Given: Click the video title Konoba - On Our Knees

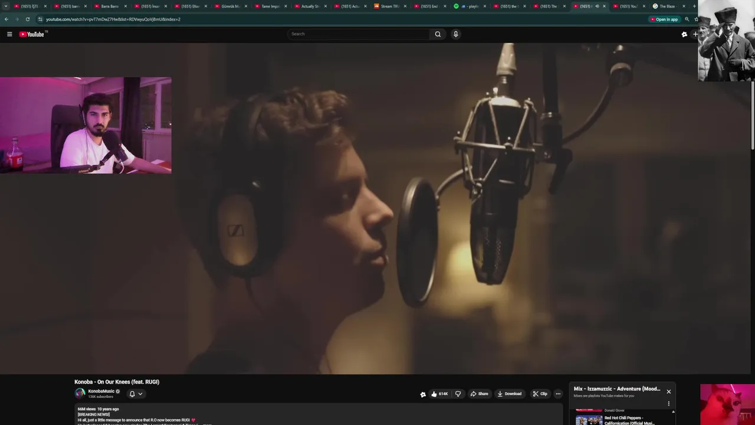Looking at the screenshot, I should point(117,382).
